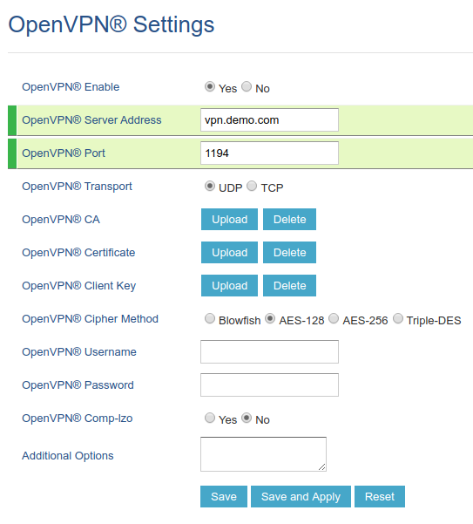Choose UDP transport option
473x524 pixels.
tap(210, 186)
